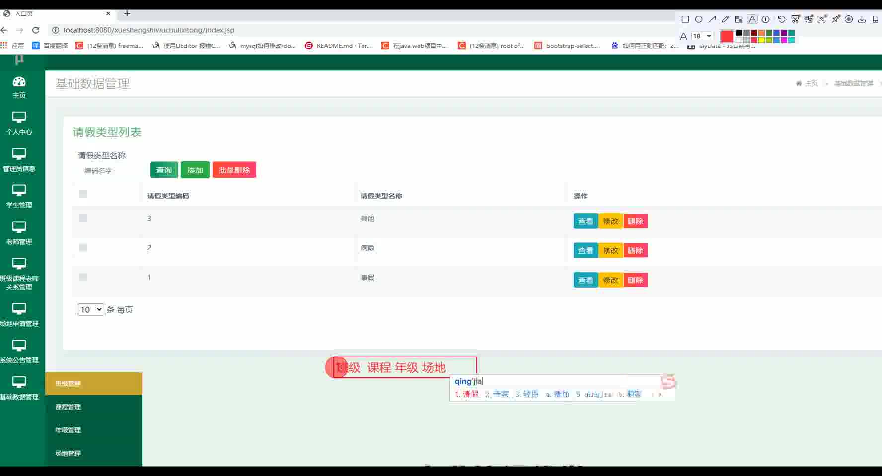Choose IME candidate 1 请假
Image resolution: width=882 pixels, height=476 pixels.
(x=467, y=394)
